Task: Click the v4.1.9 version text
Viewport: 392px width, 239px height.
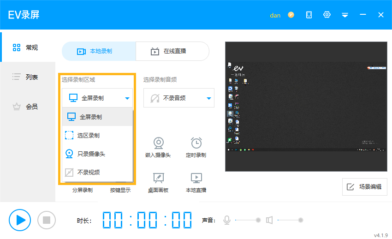Action: 381,235
